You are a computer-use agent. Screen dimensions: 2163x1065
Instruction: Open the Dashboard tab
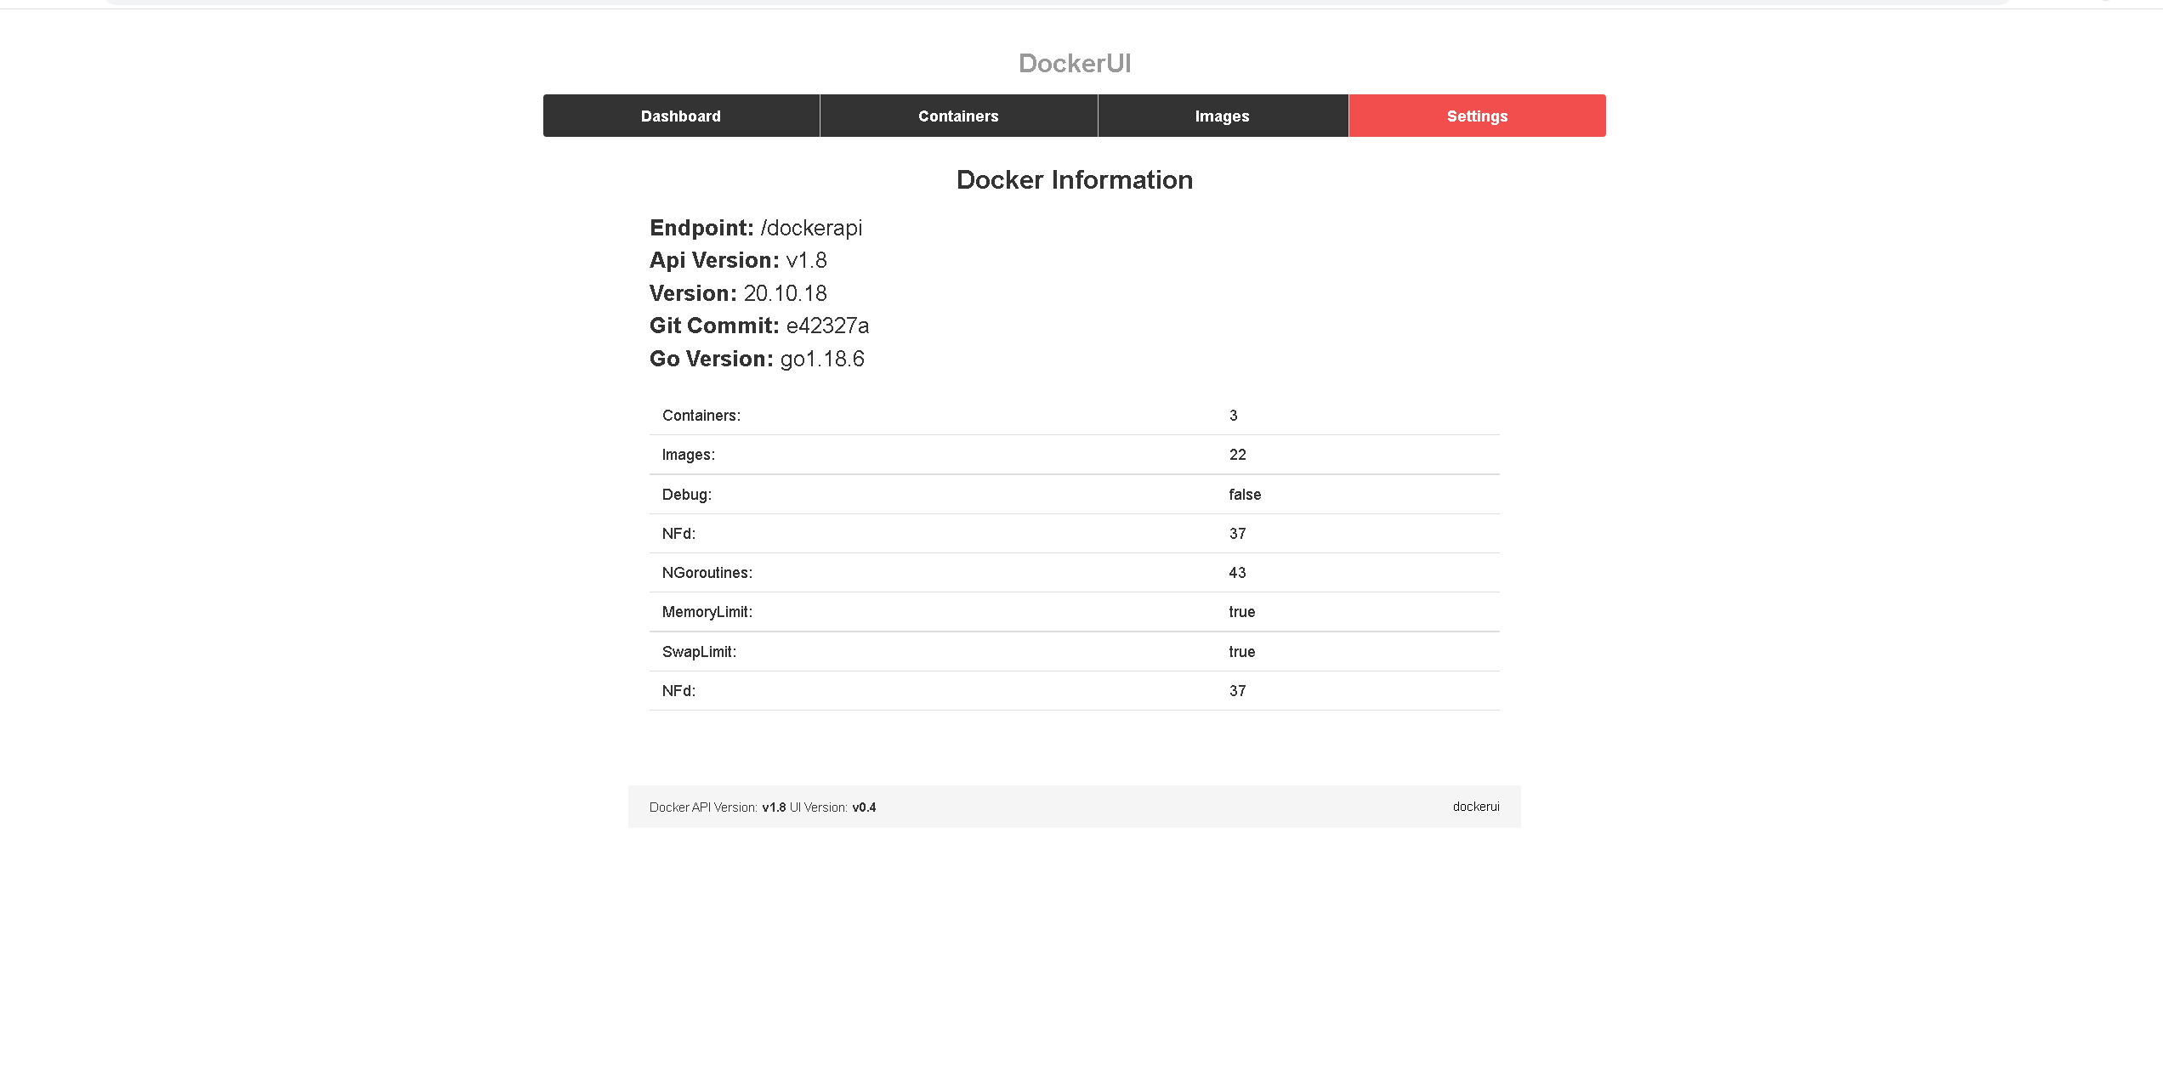click(680, 116)
